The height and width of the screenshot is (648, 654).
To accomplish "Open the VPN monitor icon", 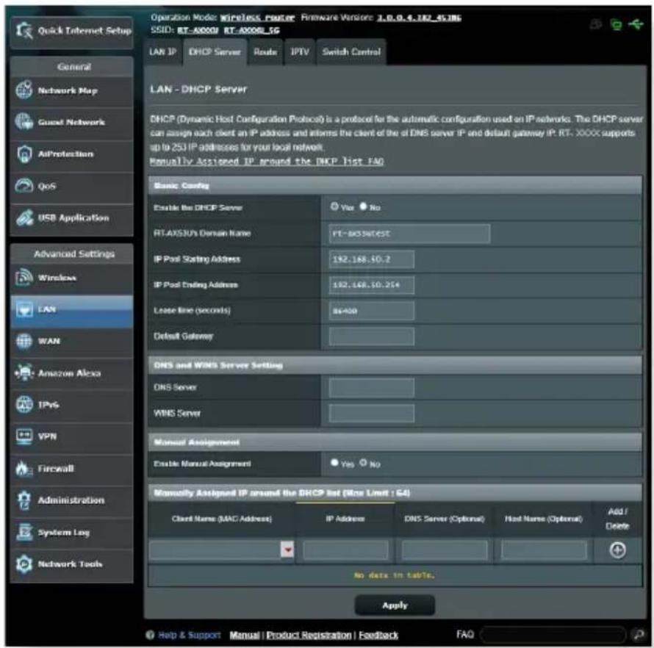I will (x=24, y=436).
